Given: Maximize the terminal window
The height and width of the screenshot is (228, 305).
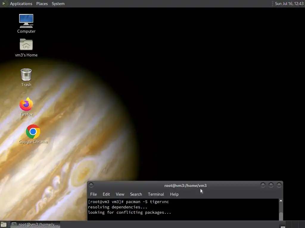Looking at the screenshot, I should coord(271,185).
